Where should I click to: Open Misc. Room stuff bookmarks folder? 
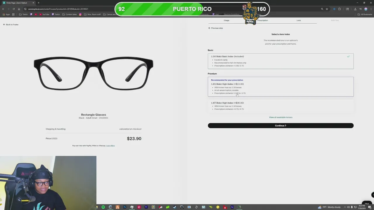point(92,14)
